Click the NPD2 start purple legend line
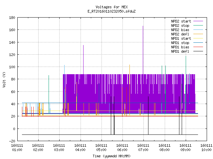213x159 pixels. coord(198,21)
